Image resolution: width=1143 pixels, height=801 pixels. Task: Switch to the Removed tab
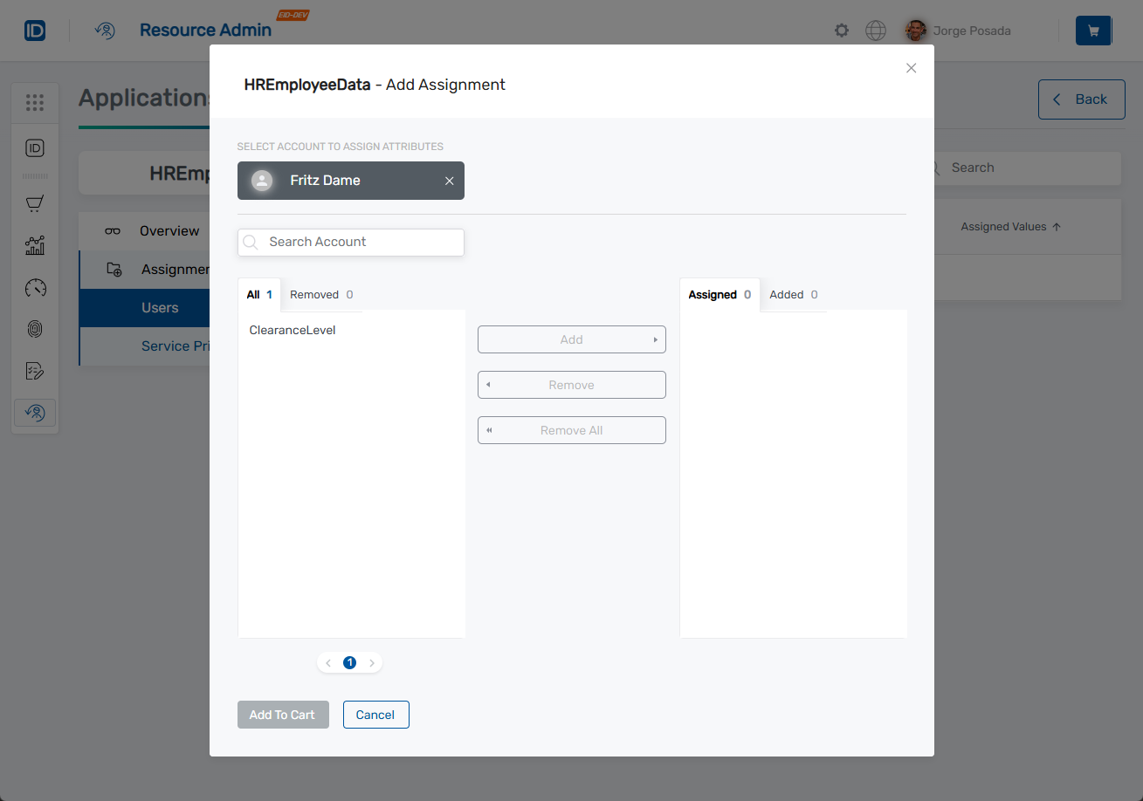tap(316, 294)
